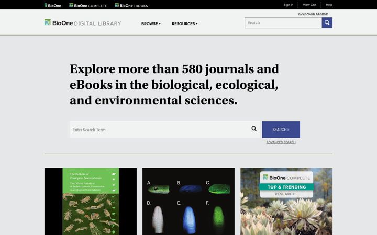Click the blue header search magnifier button
The height and width of the screenshot is (235, 377).
(x=327, y=23)
